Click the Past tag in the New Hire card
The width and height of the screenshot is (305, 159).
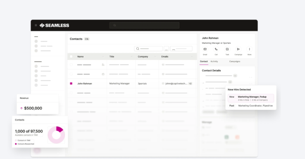[x=232, y=106]
